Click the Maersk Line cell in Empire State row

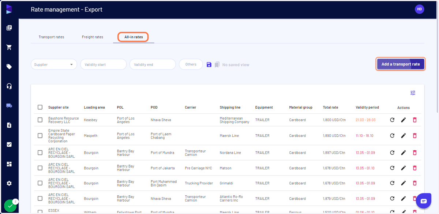[x=229, y=136]
